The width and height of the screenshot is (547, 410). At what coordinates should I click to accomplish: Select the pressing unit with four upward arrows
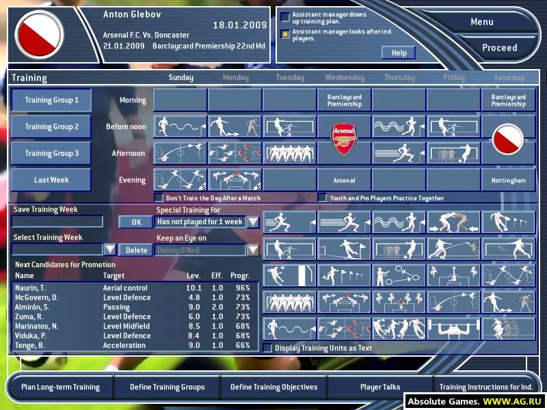click(x=399, y=302)
